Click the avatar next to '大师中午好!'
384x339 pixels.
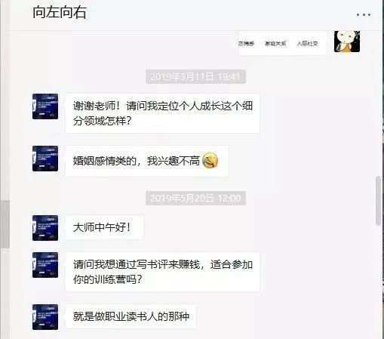pos(45,228)
